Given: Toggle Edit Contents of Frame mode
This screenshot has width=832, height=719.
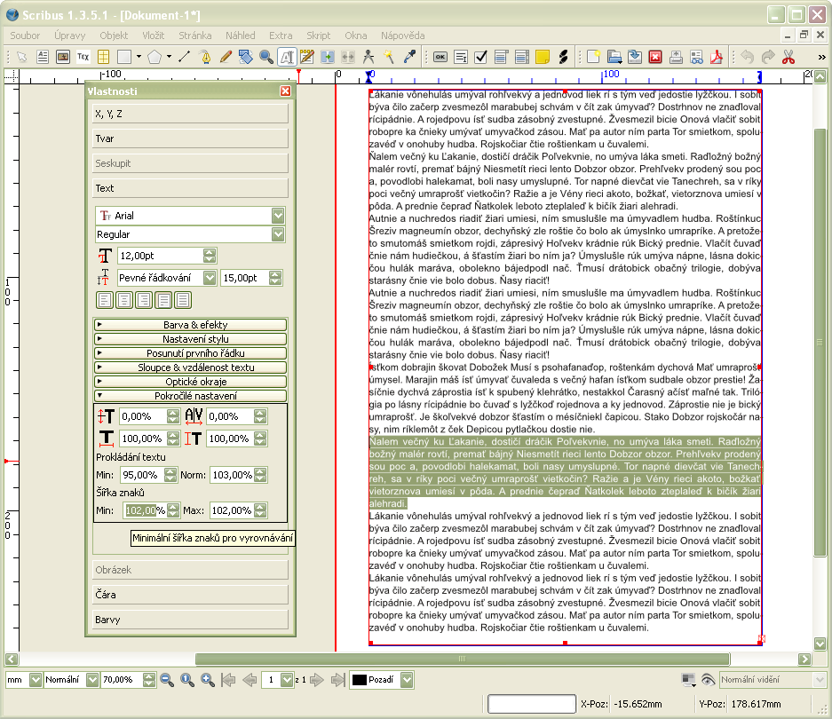Looking at the screenshot, I should [287, 57].
